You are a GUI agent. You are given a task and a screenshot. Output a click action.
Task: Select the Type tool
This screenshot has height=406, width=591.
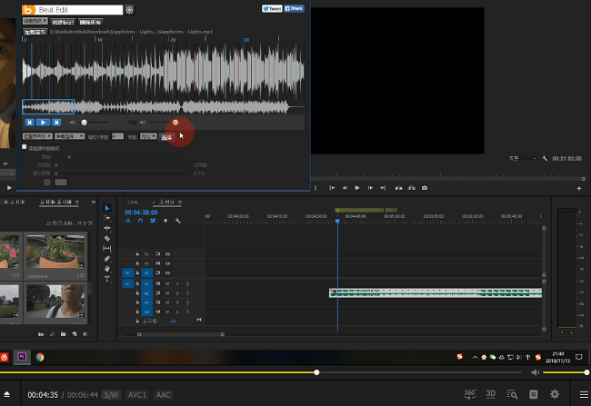point(107,279)
